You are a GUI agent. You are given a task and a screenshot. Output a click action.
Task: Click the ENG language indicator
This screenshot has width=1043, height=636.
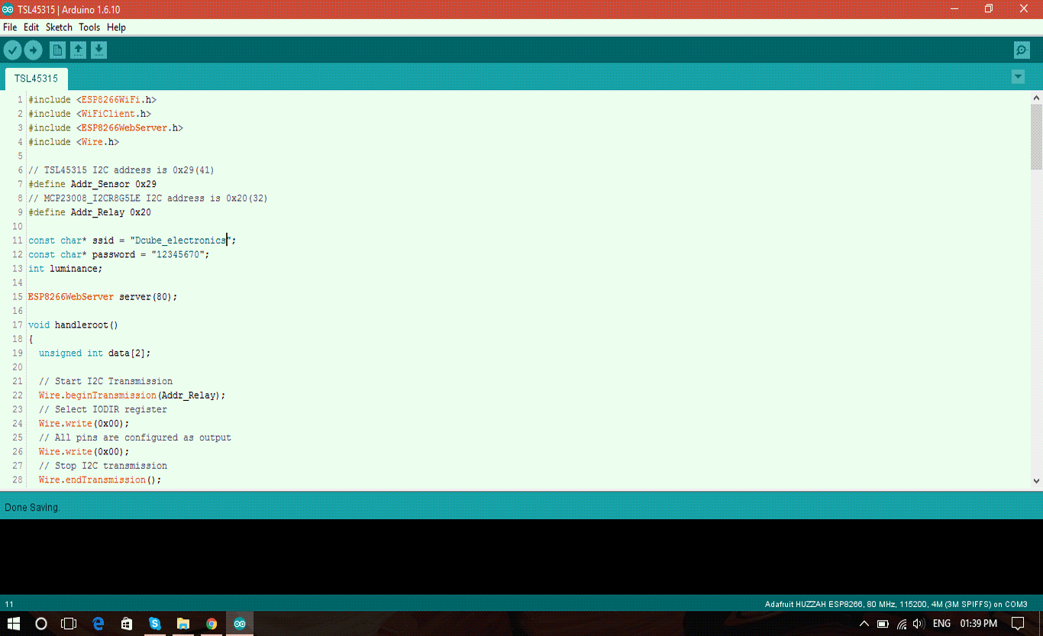tap(941, 624)
